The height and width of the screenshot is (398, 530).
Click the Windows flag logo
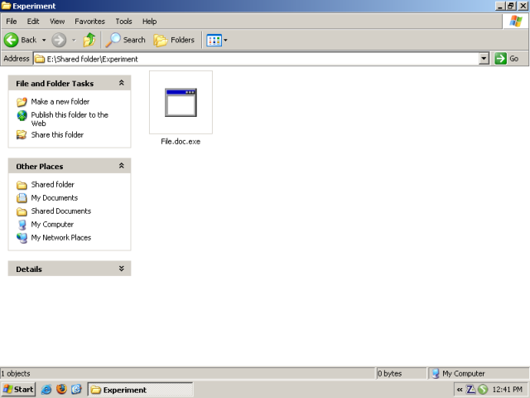(516, 22)
